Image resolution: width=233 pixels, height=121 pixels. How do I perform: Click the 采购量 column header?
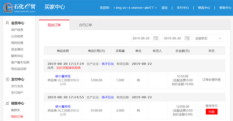[x=120, y=51]
